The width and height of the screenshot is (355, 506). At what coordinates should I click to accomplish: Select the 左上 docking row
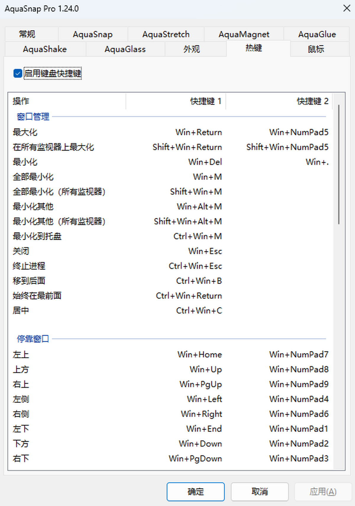tap(170, 354)
